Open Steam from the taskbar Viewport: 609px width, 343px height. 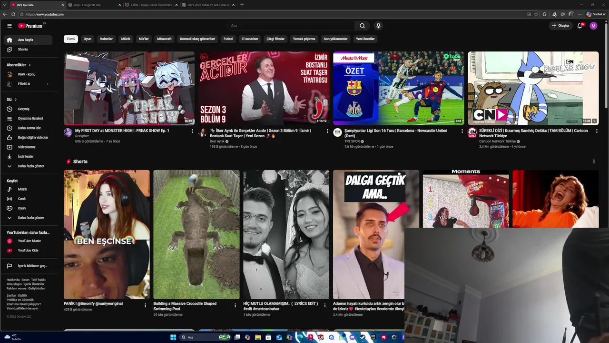(x=363, y=337)
